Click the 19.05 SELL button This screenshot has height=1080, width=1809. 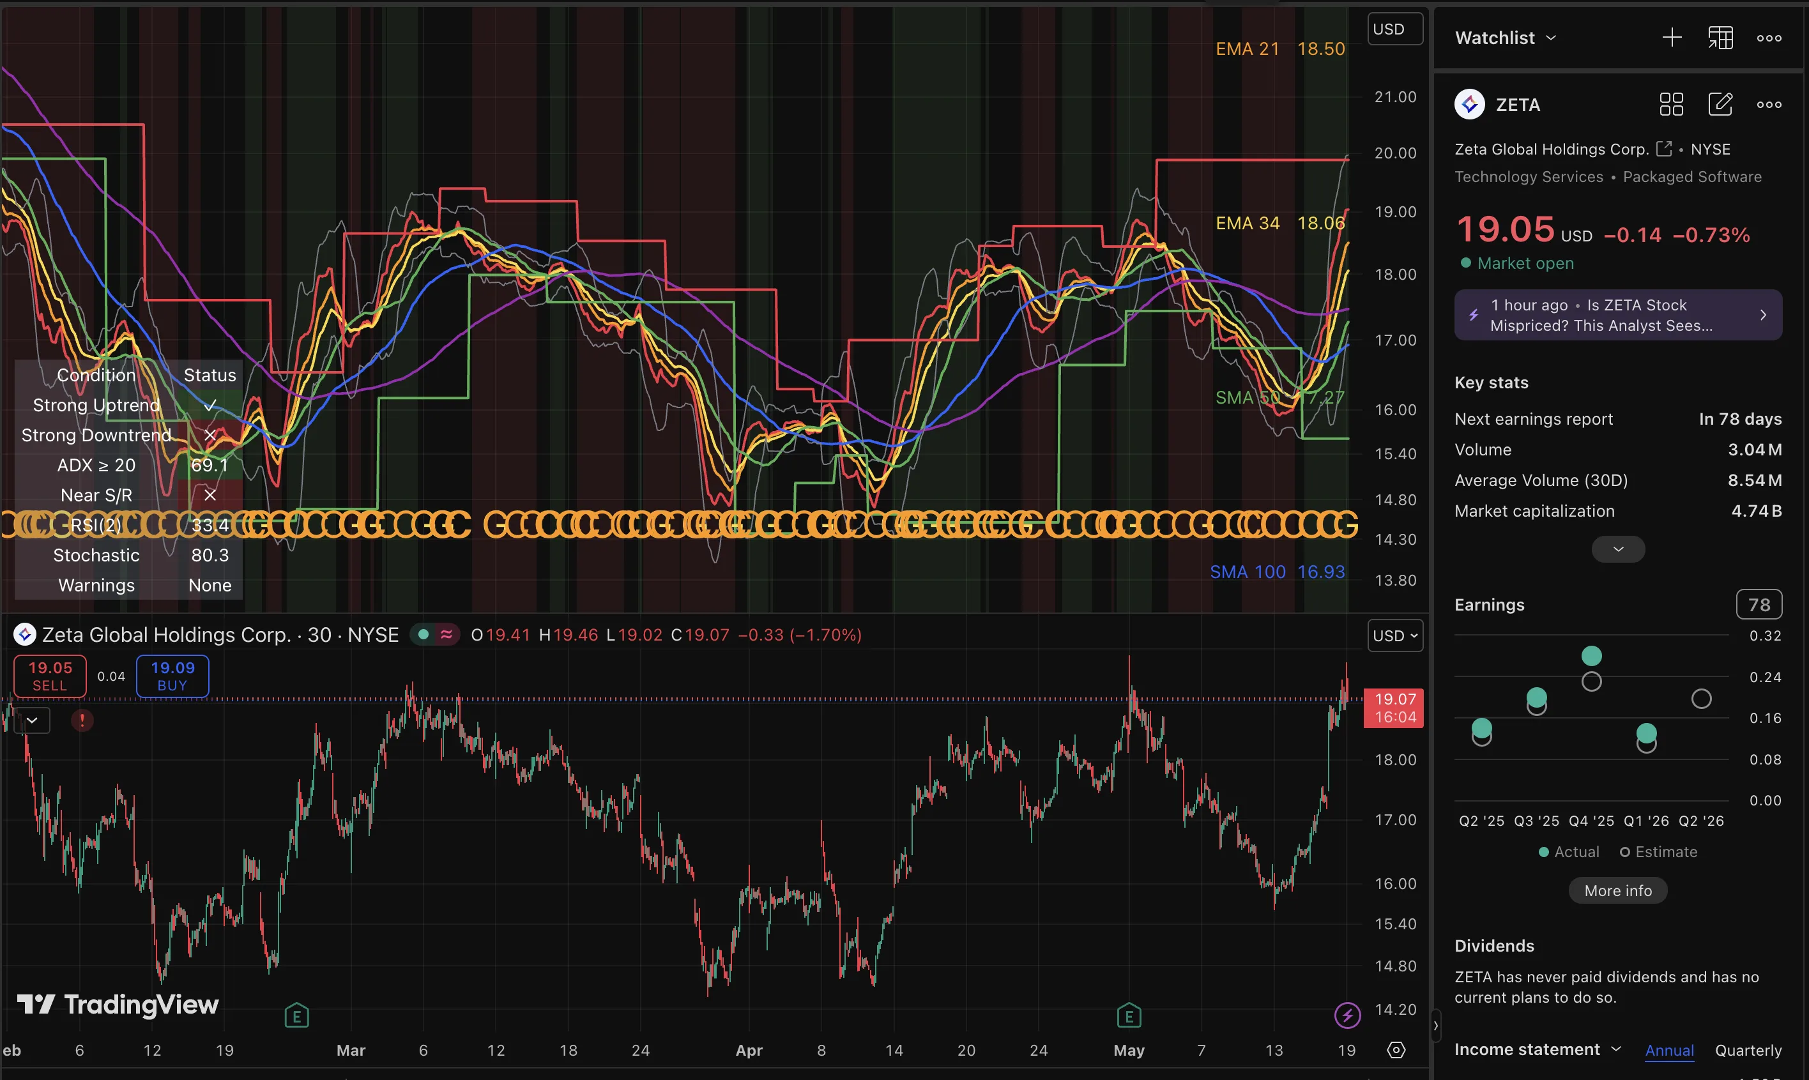(50, 676)
